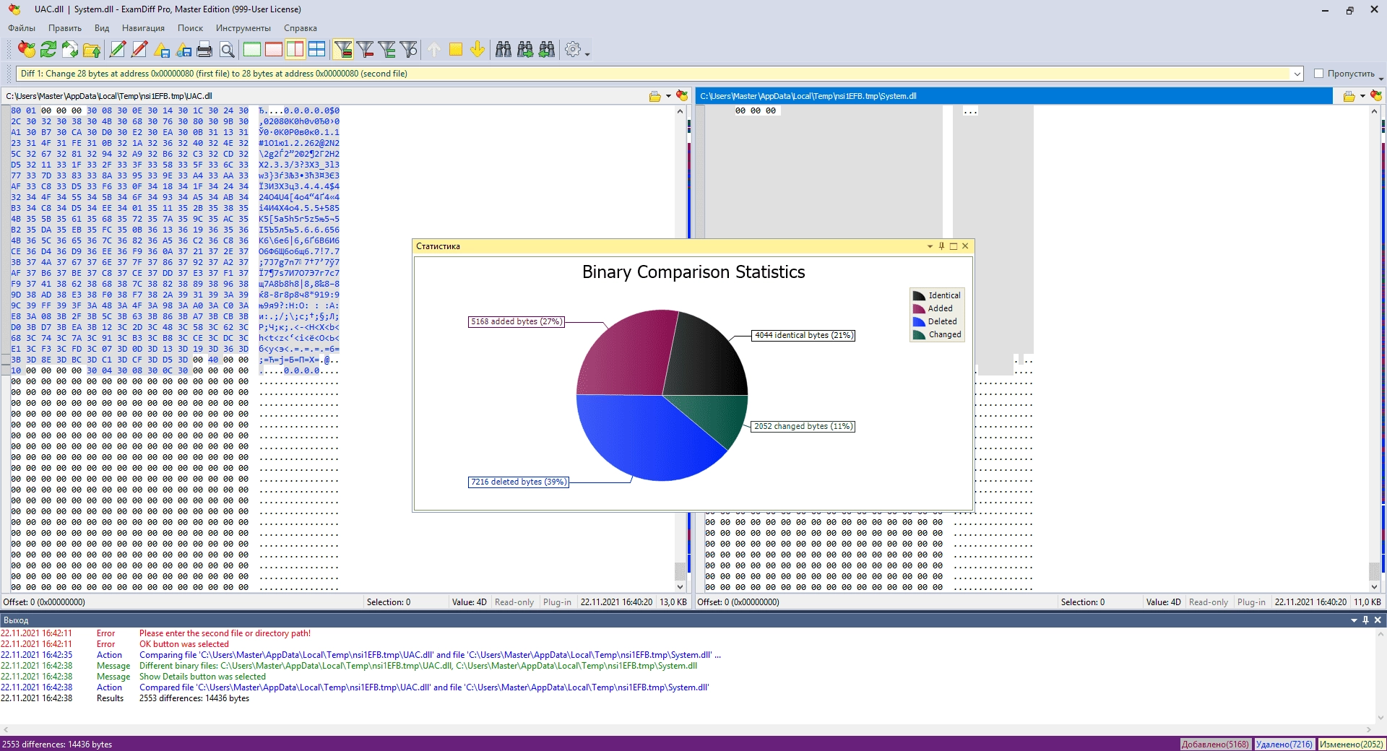Click the Compare (apple) toolbar icon
Viewport: 1387px width, 751px height.
click(x=27, y=49)
